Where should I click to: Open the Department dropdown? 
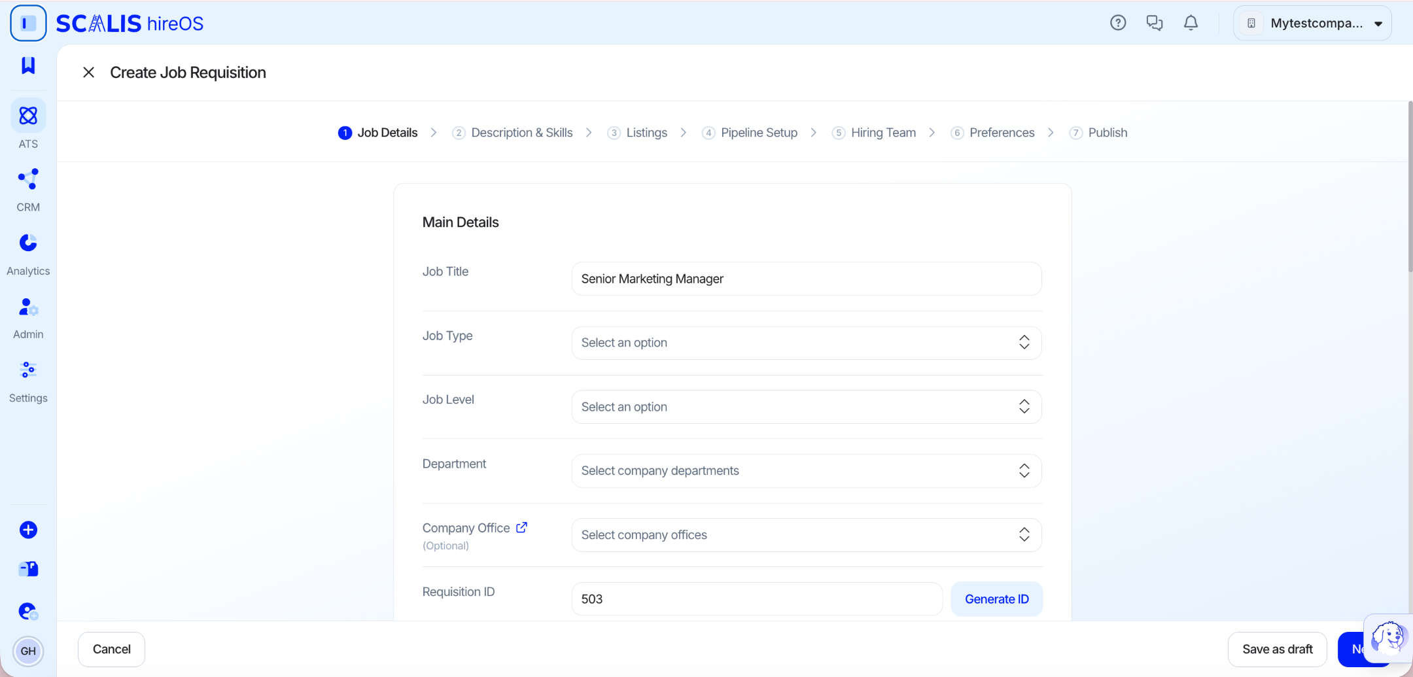[807, 471]
